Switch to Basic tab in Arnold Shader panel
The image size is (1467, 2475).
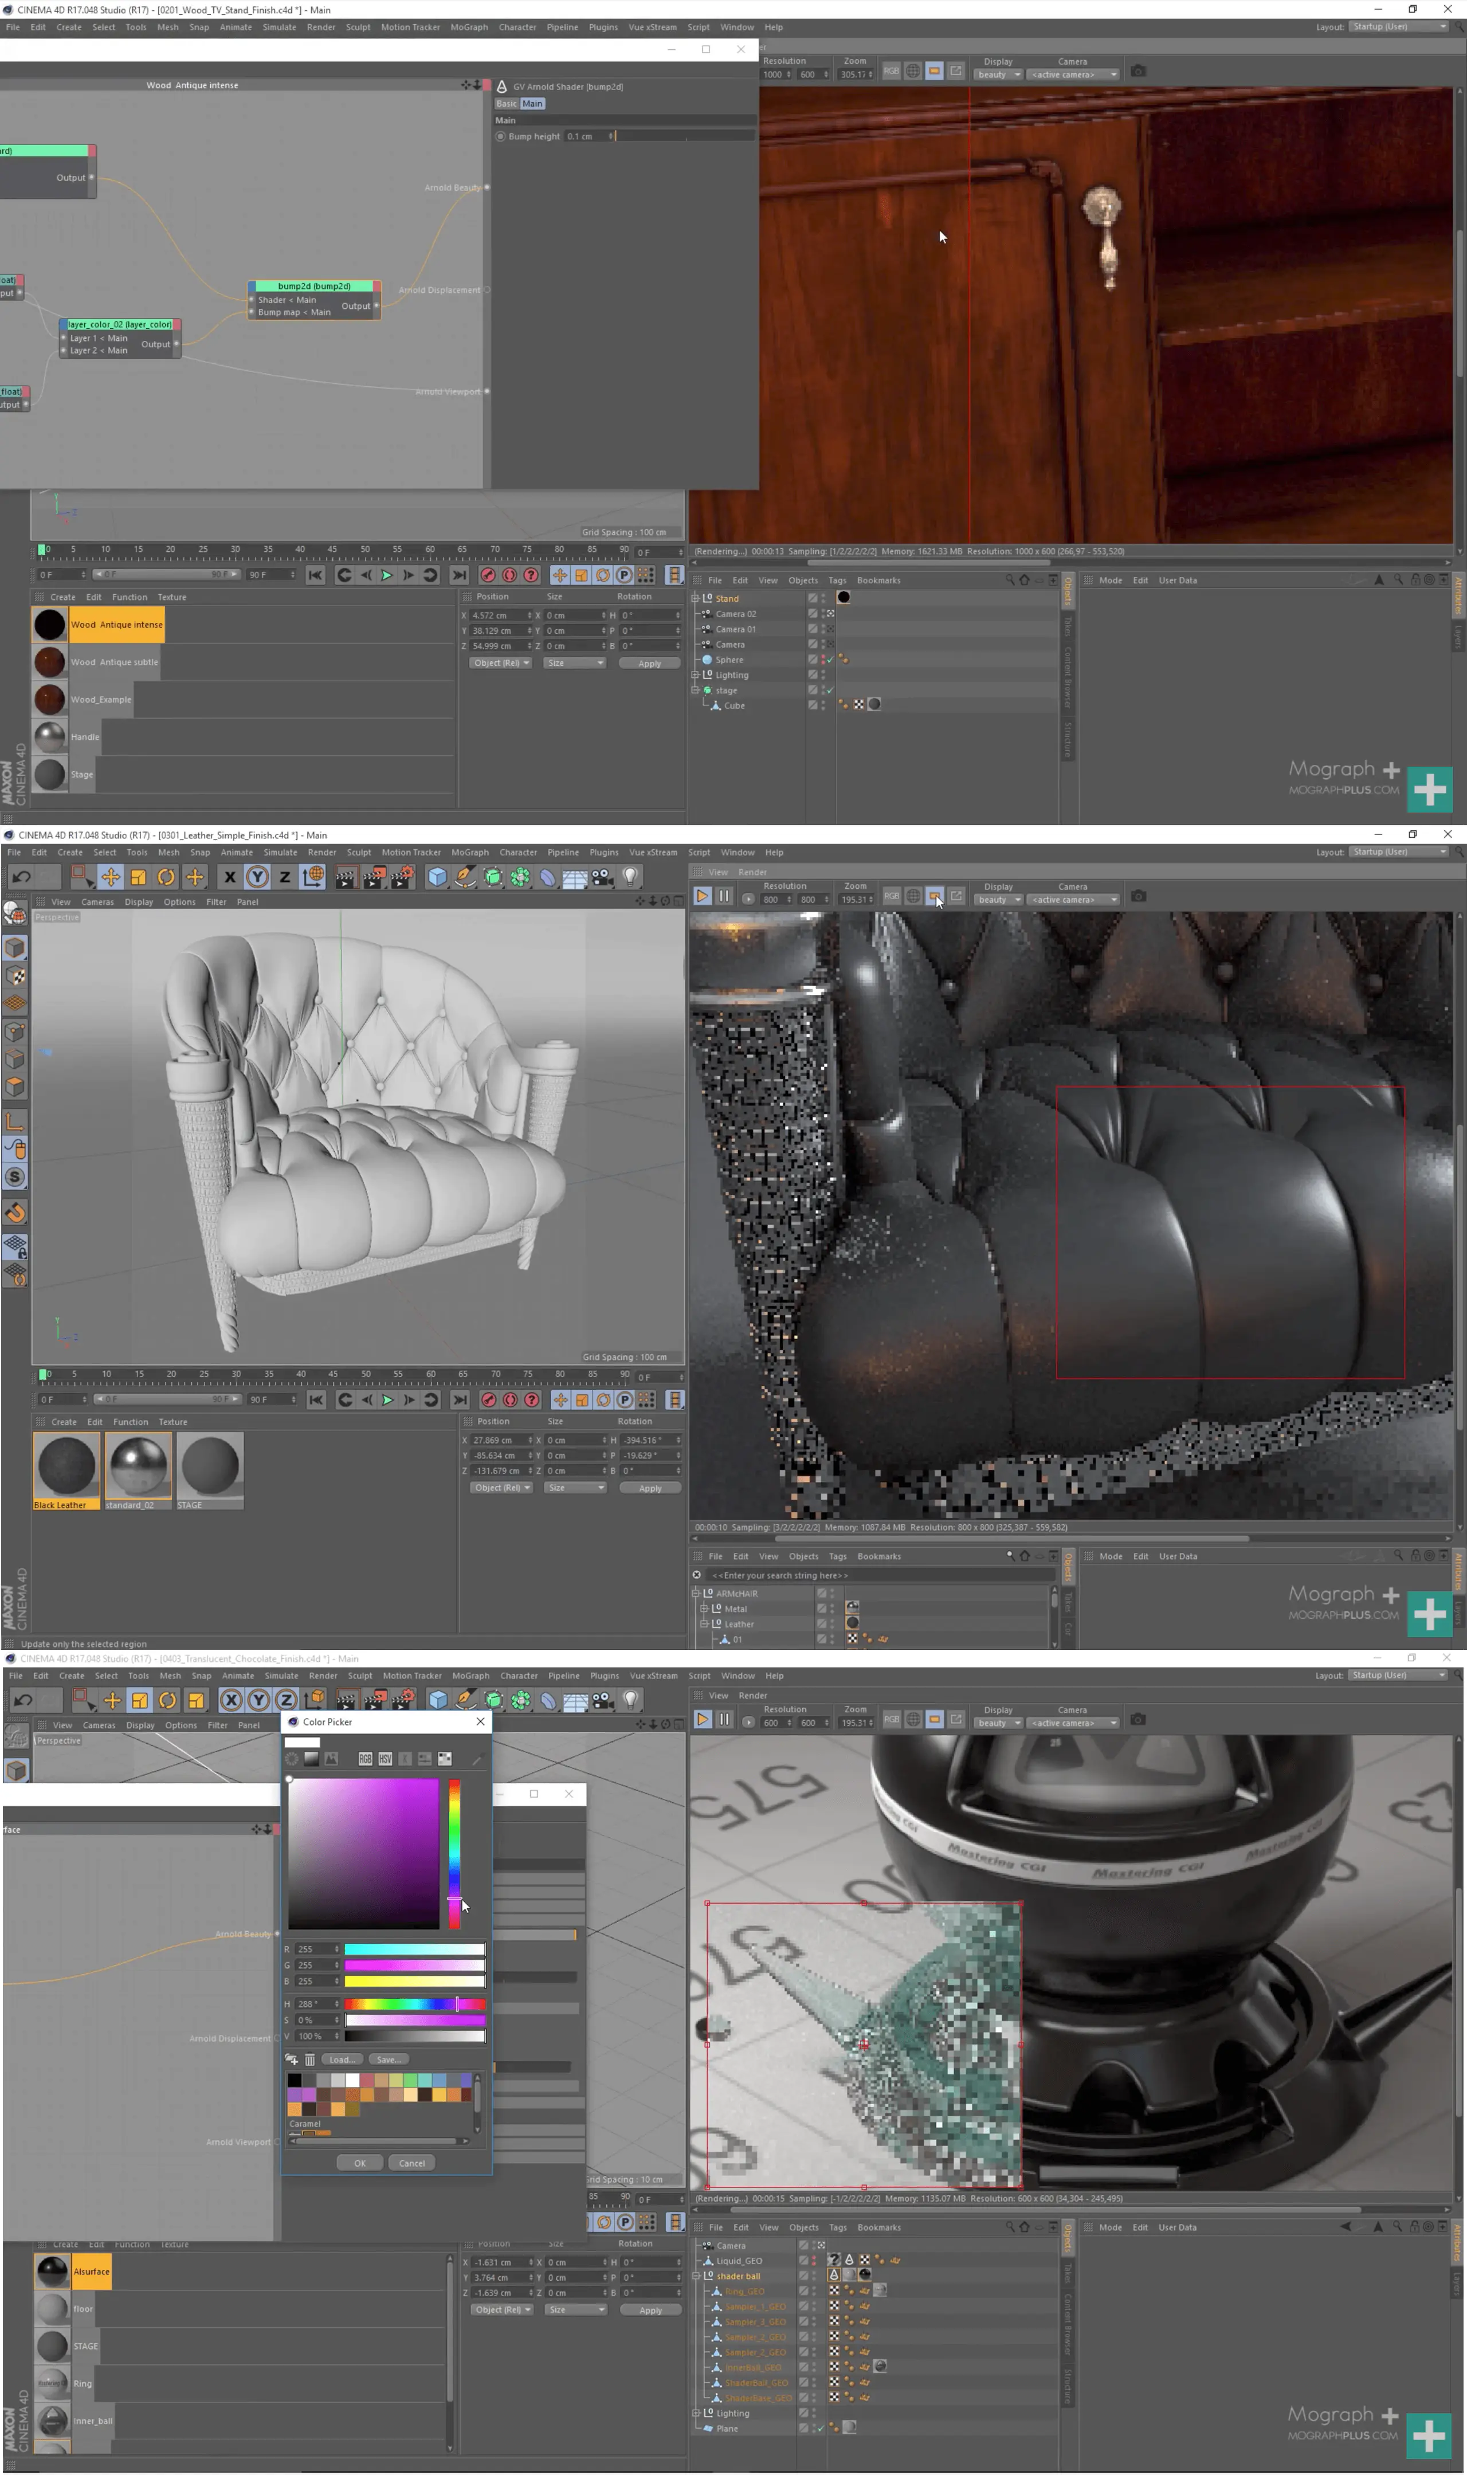(506, 104)
